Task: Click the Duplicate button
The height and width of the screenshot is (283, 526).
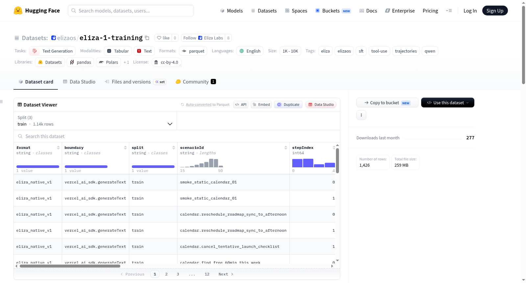Action: point(288,105)
